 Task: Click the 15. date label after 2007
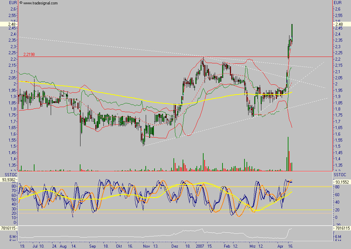click(210, 246)
